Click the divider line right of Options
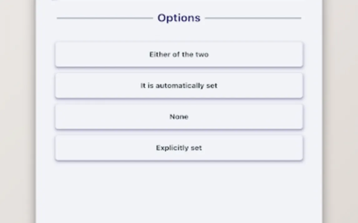 coord(253,18)
